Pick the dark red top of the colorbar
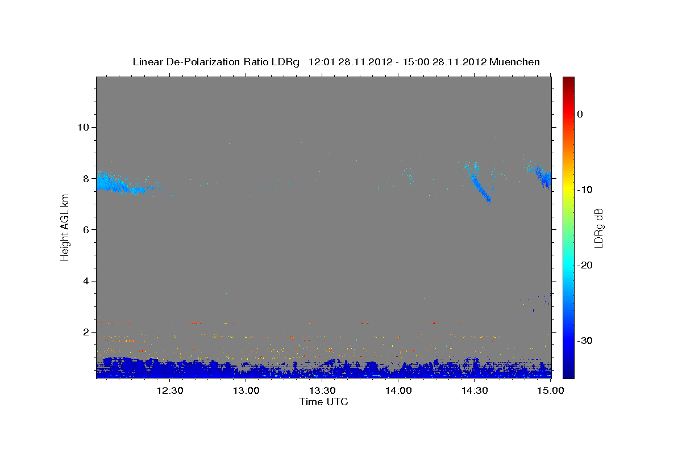Screen dimensions: 682x454 tap(568, 82)
